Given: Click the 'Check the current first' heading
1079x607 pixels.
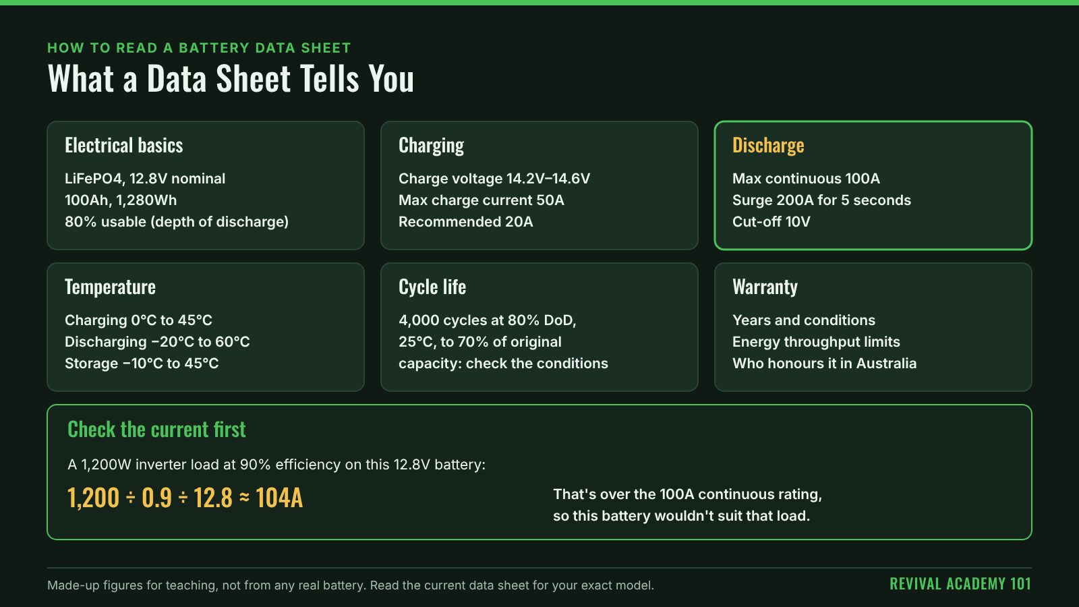Looking at the screenshot, I should click(156, 430).
